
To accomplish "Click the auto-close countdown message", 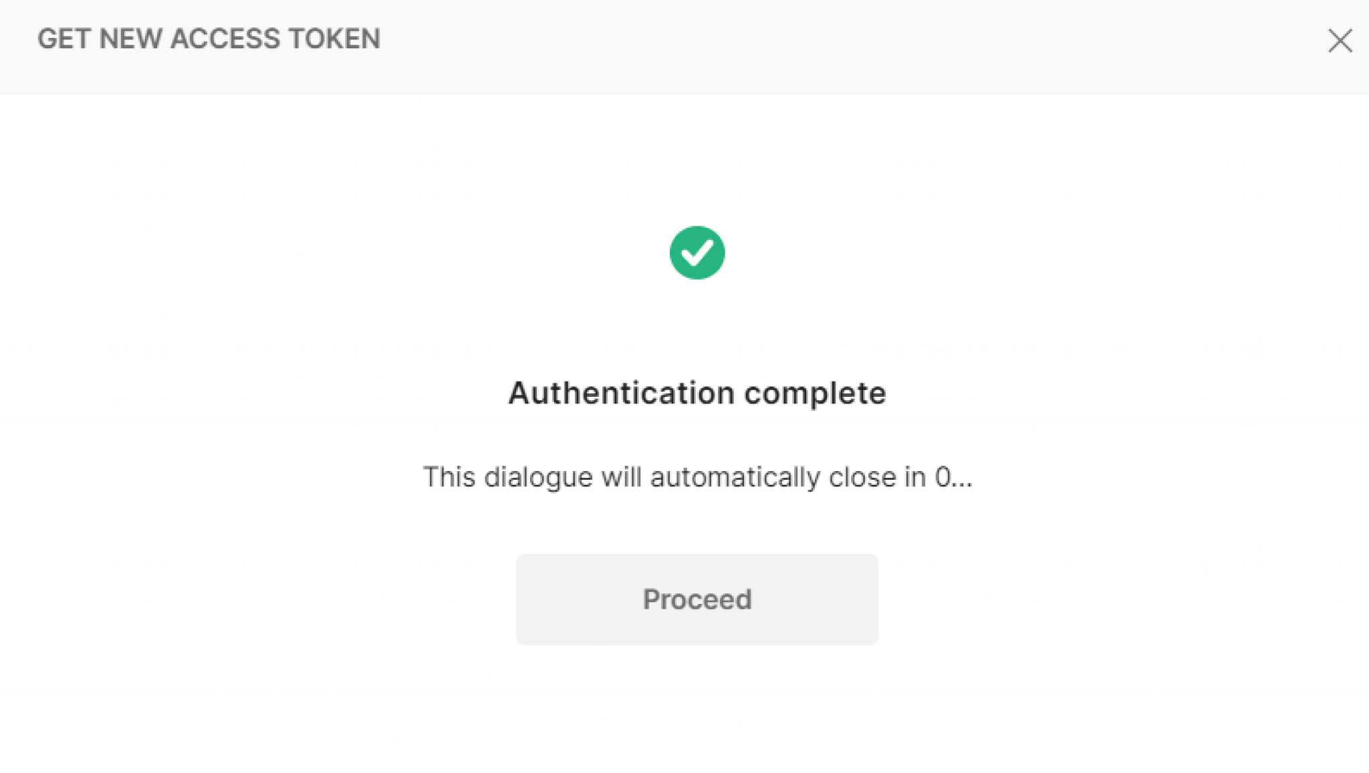I will coord(697,477).
